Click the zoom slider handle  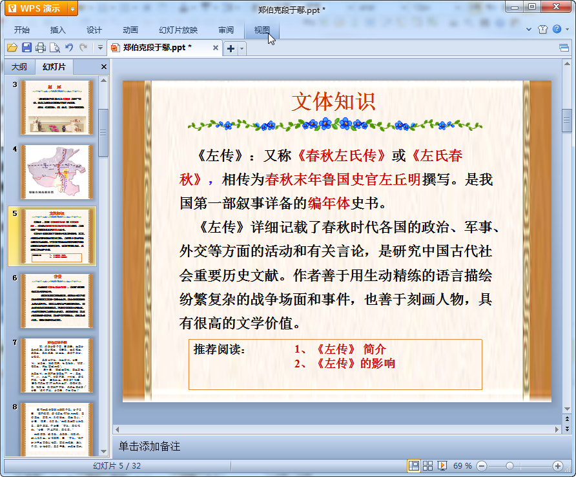click(509, 466)
